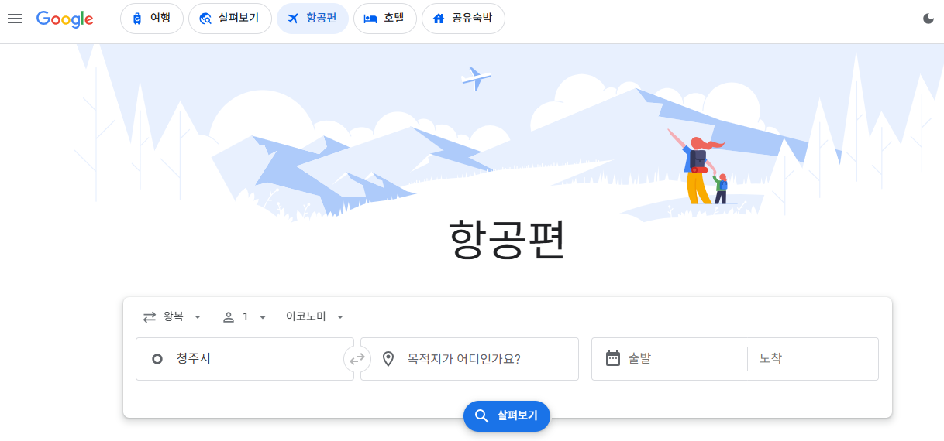Click the 도착 return date field

pos(813,359)
